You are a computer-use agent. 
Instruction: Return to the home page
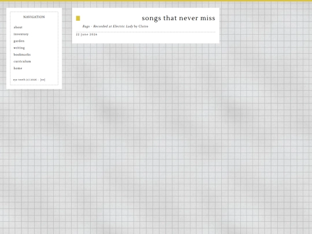click(x=18, y=68)
